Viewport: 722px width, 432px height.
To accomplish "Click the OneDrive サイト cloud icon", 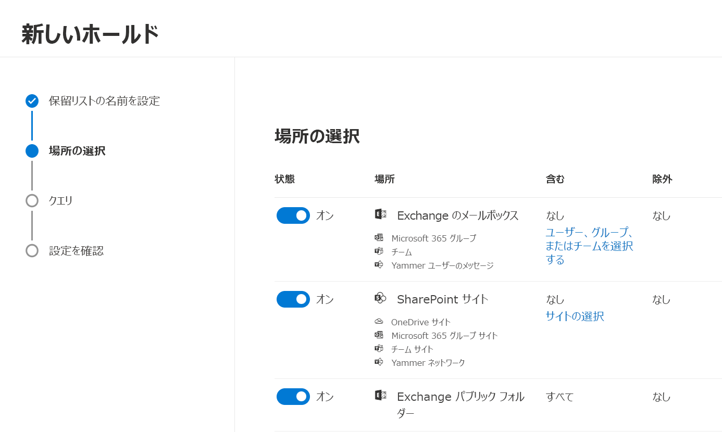I will (x=379, y=322).
